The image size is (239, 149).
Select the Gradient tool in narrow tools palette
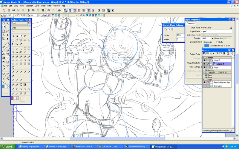(4, 58)
